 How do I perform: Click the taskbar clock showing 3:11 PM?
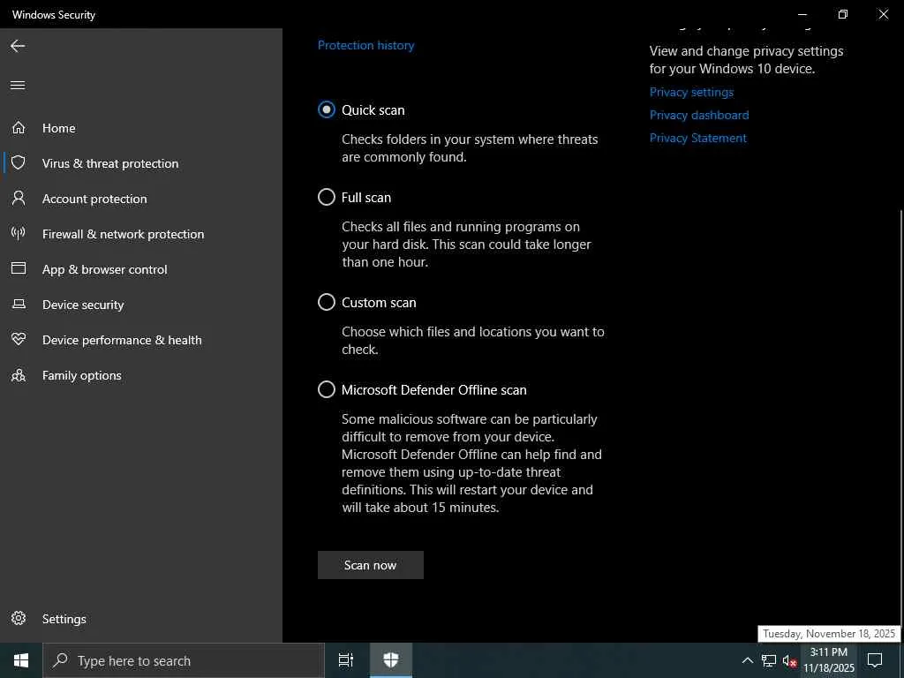click(x=829, y=660)
